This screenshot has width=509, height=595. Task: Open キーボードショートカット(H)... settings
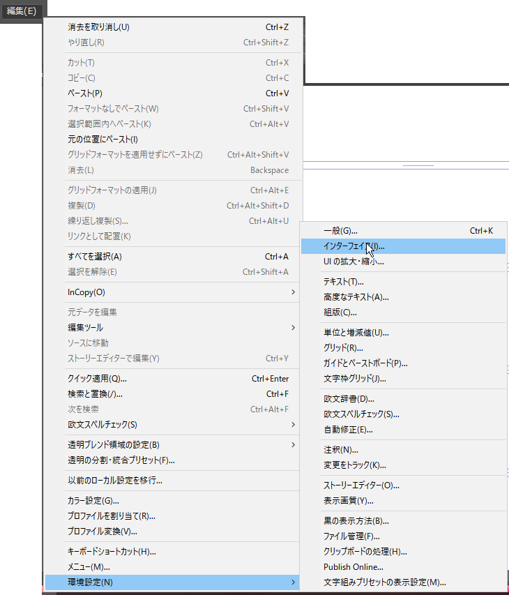pyautogui.click(x=174, y=552)
